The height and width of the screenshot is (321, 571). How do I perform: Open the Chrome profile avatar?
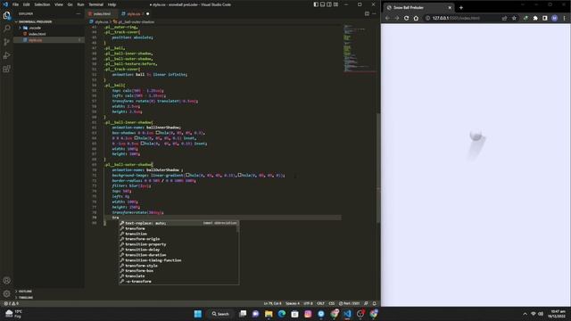(x=554, y=18)
